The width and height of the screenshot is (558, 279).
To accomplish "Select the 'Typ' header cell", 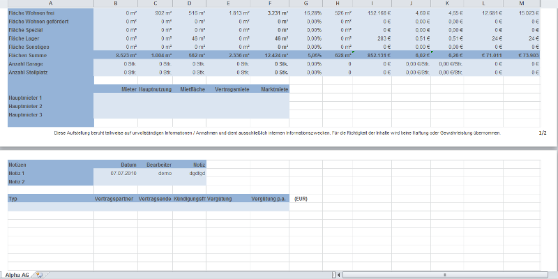I will pos(50,199).
